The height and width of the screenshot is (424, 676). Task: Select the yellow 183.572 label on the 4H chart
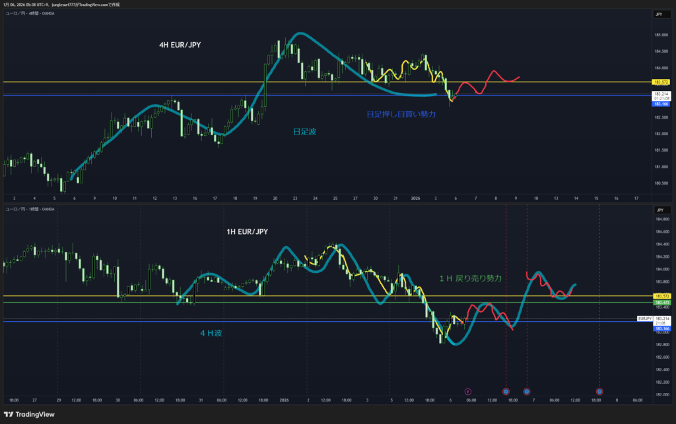[x=661, y=82]
